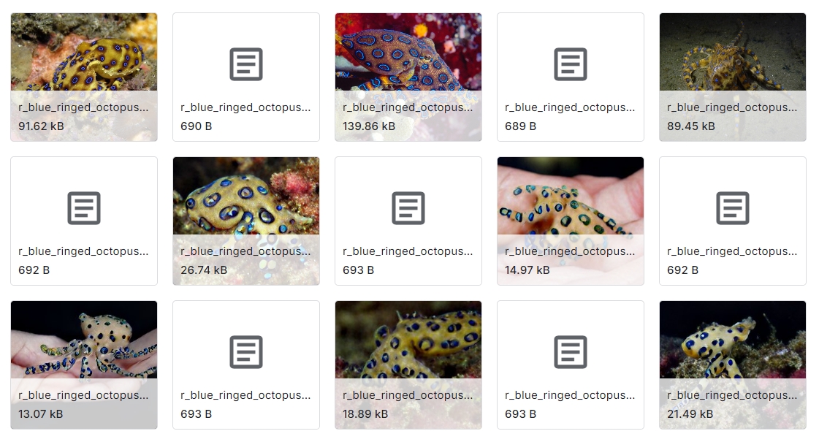This screenshot has height=431, width=819.
Task: Open the bottom row 693 B file beside 21.49 kB image
Action: 571,352
